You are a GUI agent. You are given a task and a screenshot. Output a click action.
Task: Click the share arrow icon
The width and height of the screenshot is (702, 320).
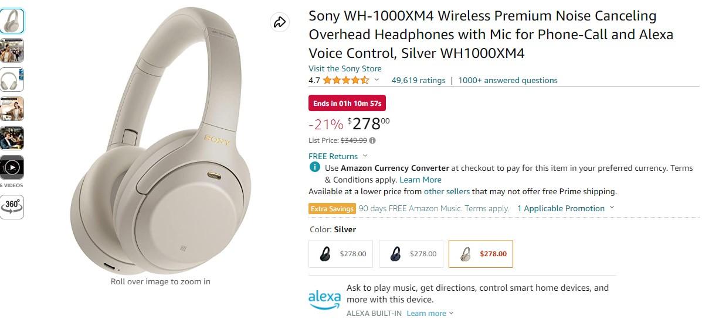pos(279,22)
